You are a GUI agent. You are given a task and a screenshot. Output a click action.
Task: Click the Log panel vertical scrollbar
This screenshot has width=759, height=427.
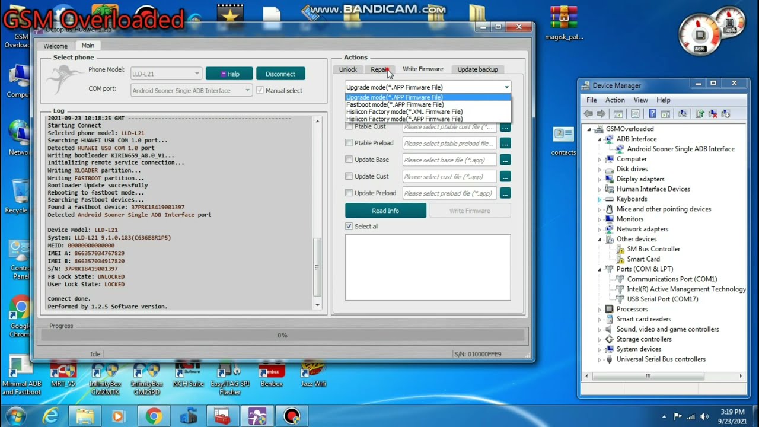click(x=317, y=213)
